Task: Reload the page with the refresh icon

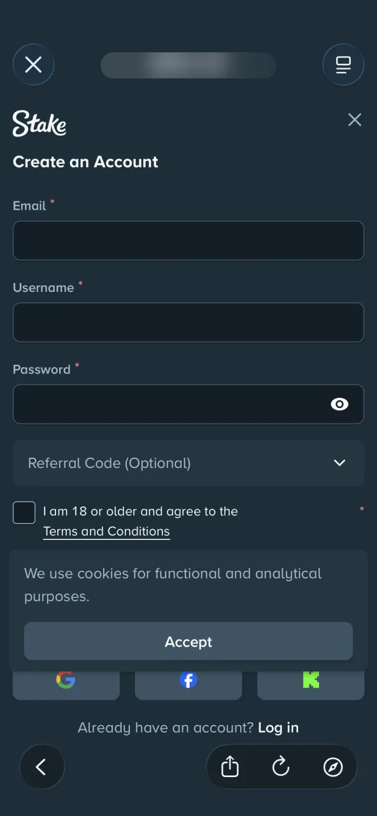Action: click(281, 767)
